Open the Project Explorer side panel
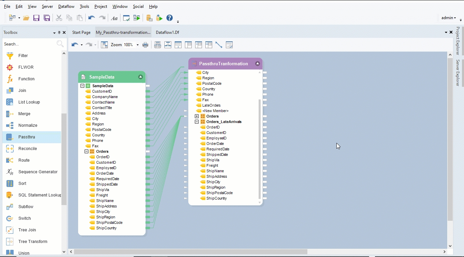 point(458,41)
